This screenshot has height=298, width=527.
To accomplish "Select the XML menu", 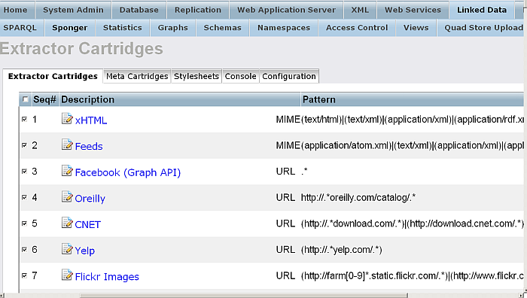I will pyautogui.click(x=360, y=10).
